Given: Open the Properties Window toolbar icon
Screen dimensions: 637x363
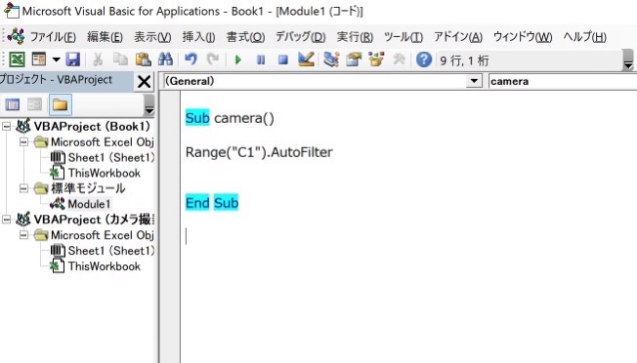Looking at the screenshot, I should click(354, 60).
